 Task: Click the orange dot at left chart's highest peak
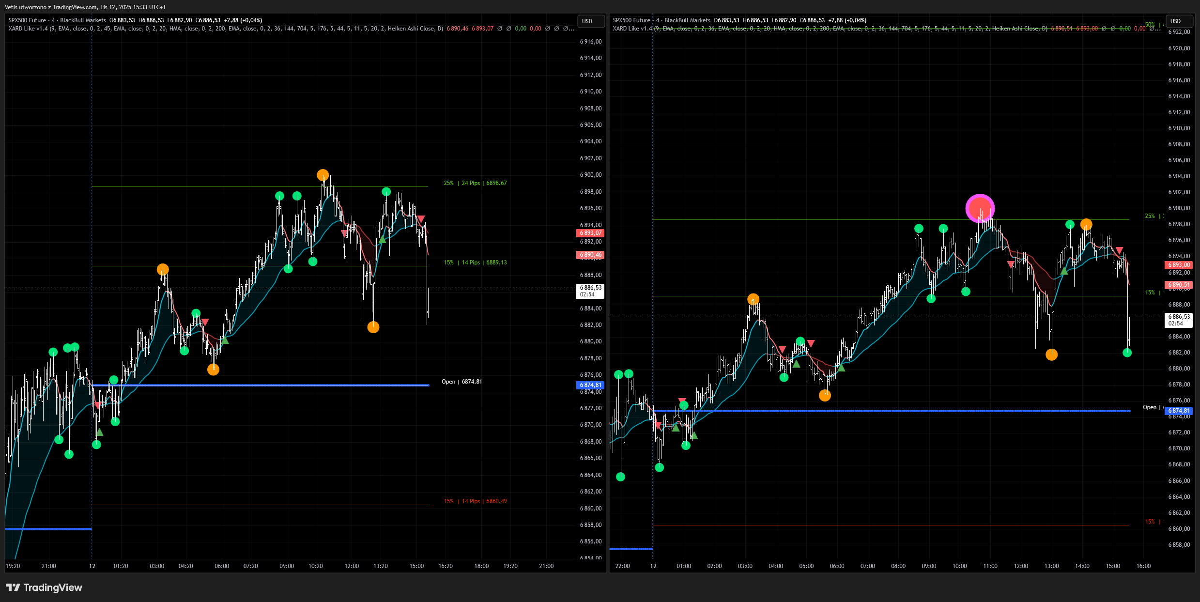point(323,175)
